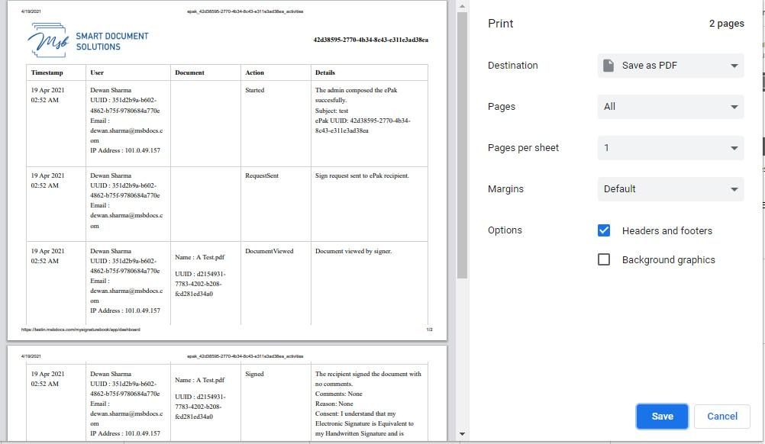Click the preview vertical scrollbar thumb
The width and height of the screenshot is (765, 444).
[462, 145]
